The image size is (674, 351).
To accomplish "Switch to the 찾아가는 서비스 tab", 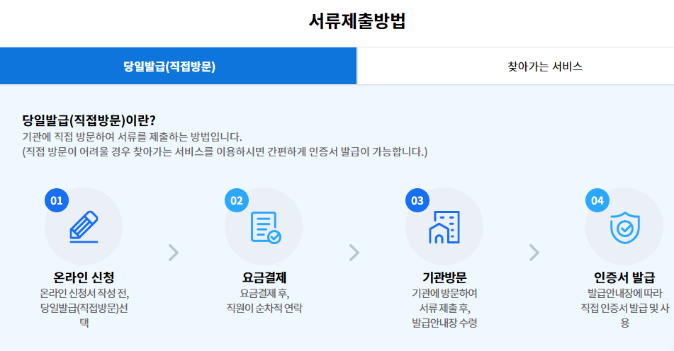I will point(515,66).
